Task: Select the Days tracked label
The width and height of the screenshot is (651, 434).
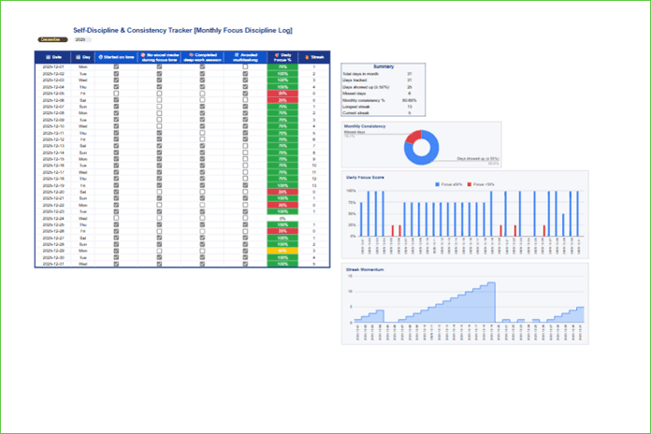Action: click(354, 80)
